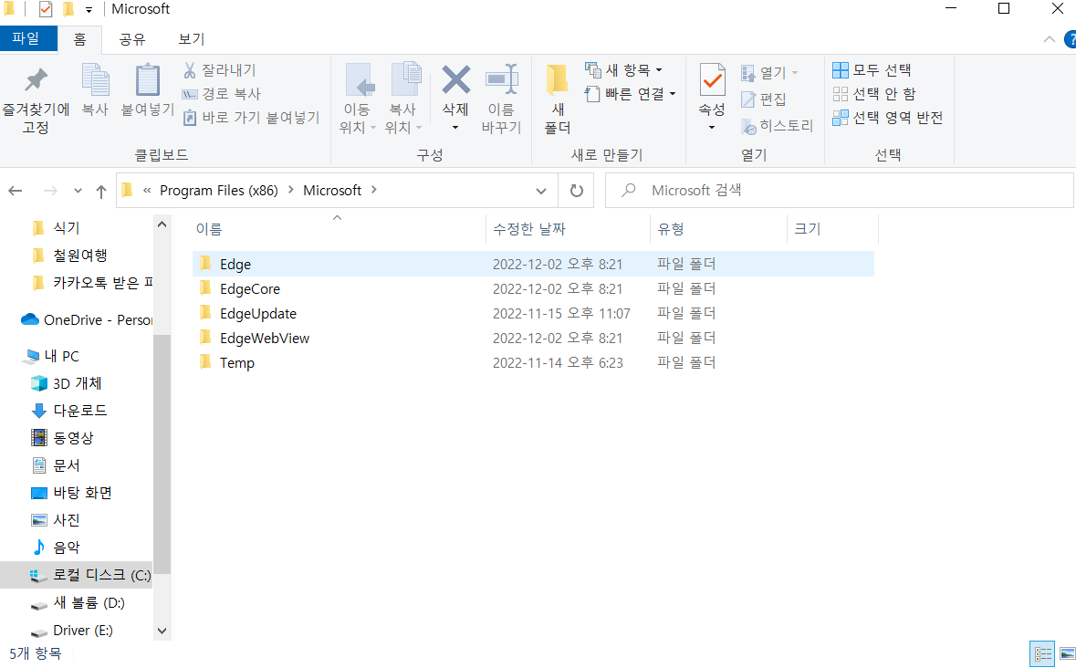This screenshot has width=1076, height=668.
Task: Click the Microsoft search (검색) box
Action: (840, 191)
